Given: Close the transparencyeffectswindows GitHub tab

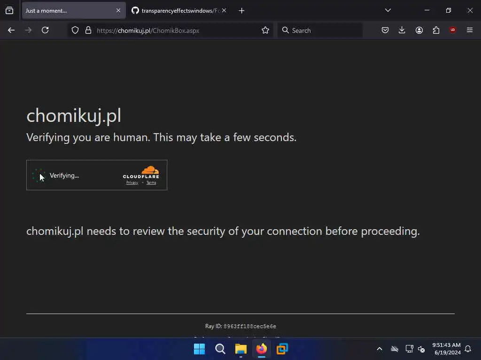Looking at the screenshot, I should 224,11.
